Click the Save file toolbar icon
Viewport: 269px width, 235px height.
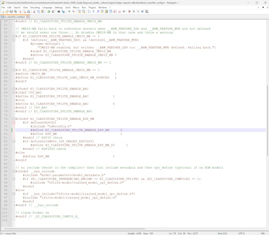[x=11, y=12]
